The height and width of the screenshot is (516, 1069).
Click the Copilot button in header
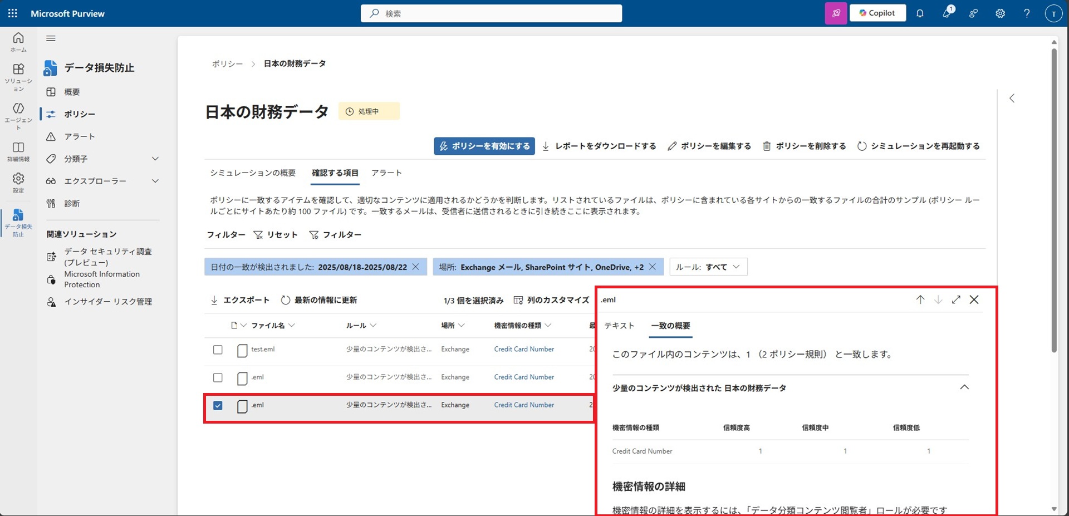tap(877, 13)
